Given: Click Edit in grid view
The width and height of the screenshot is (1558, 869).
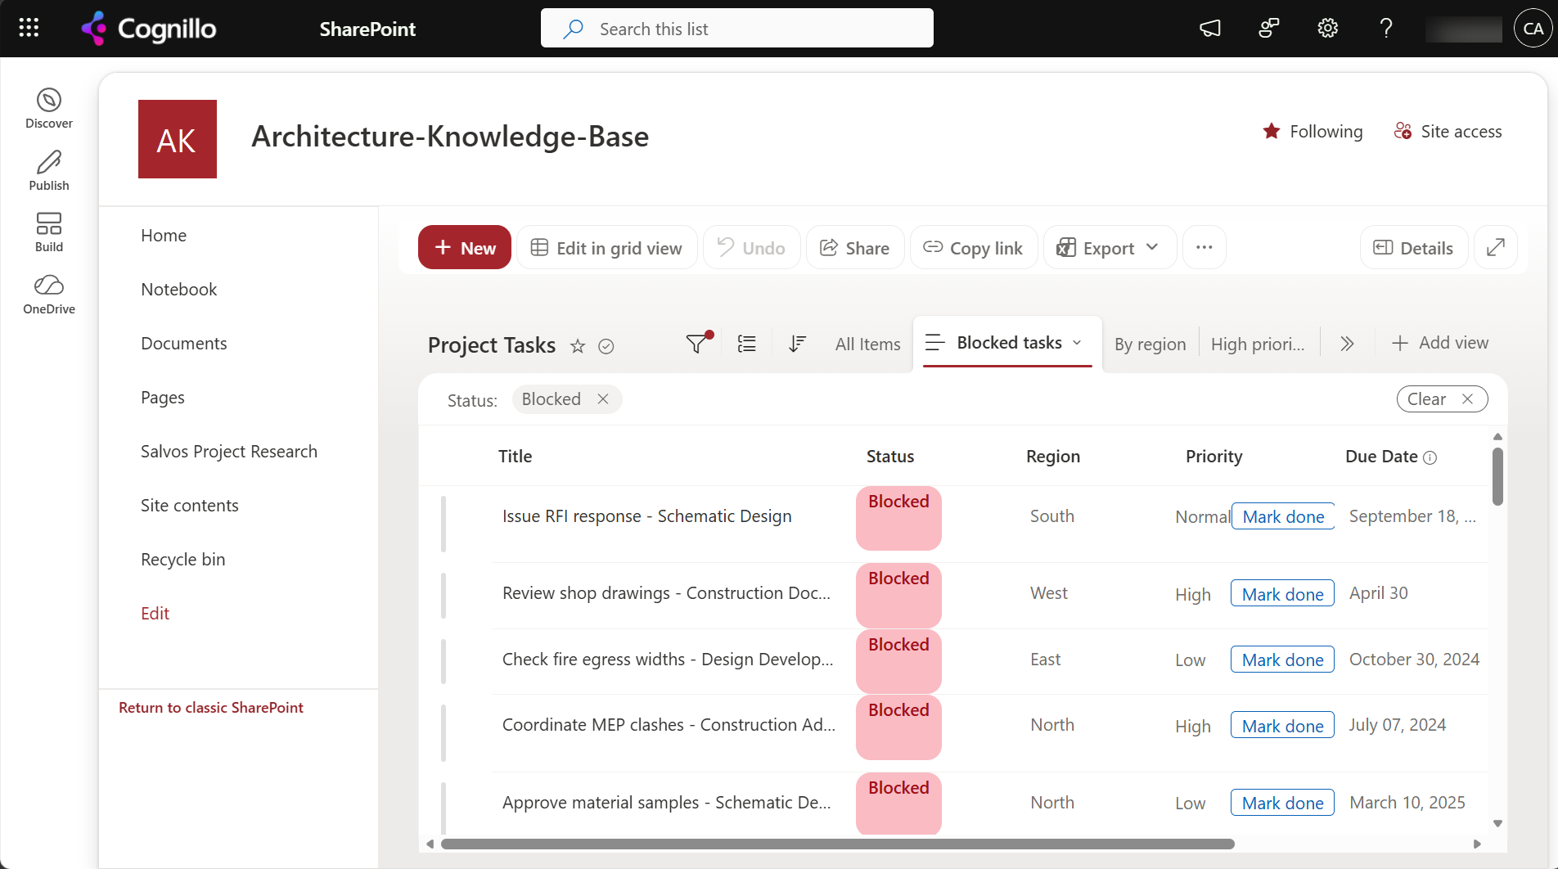Looking at the screenshot, I should click(x=606, y=247).
